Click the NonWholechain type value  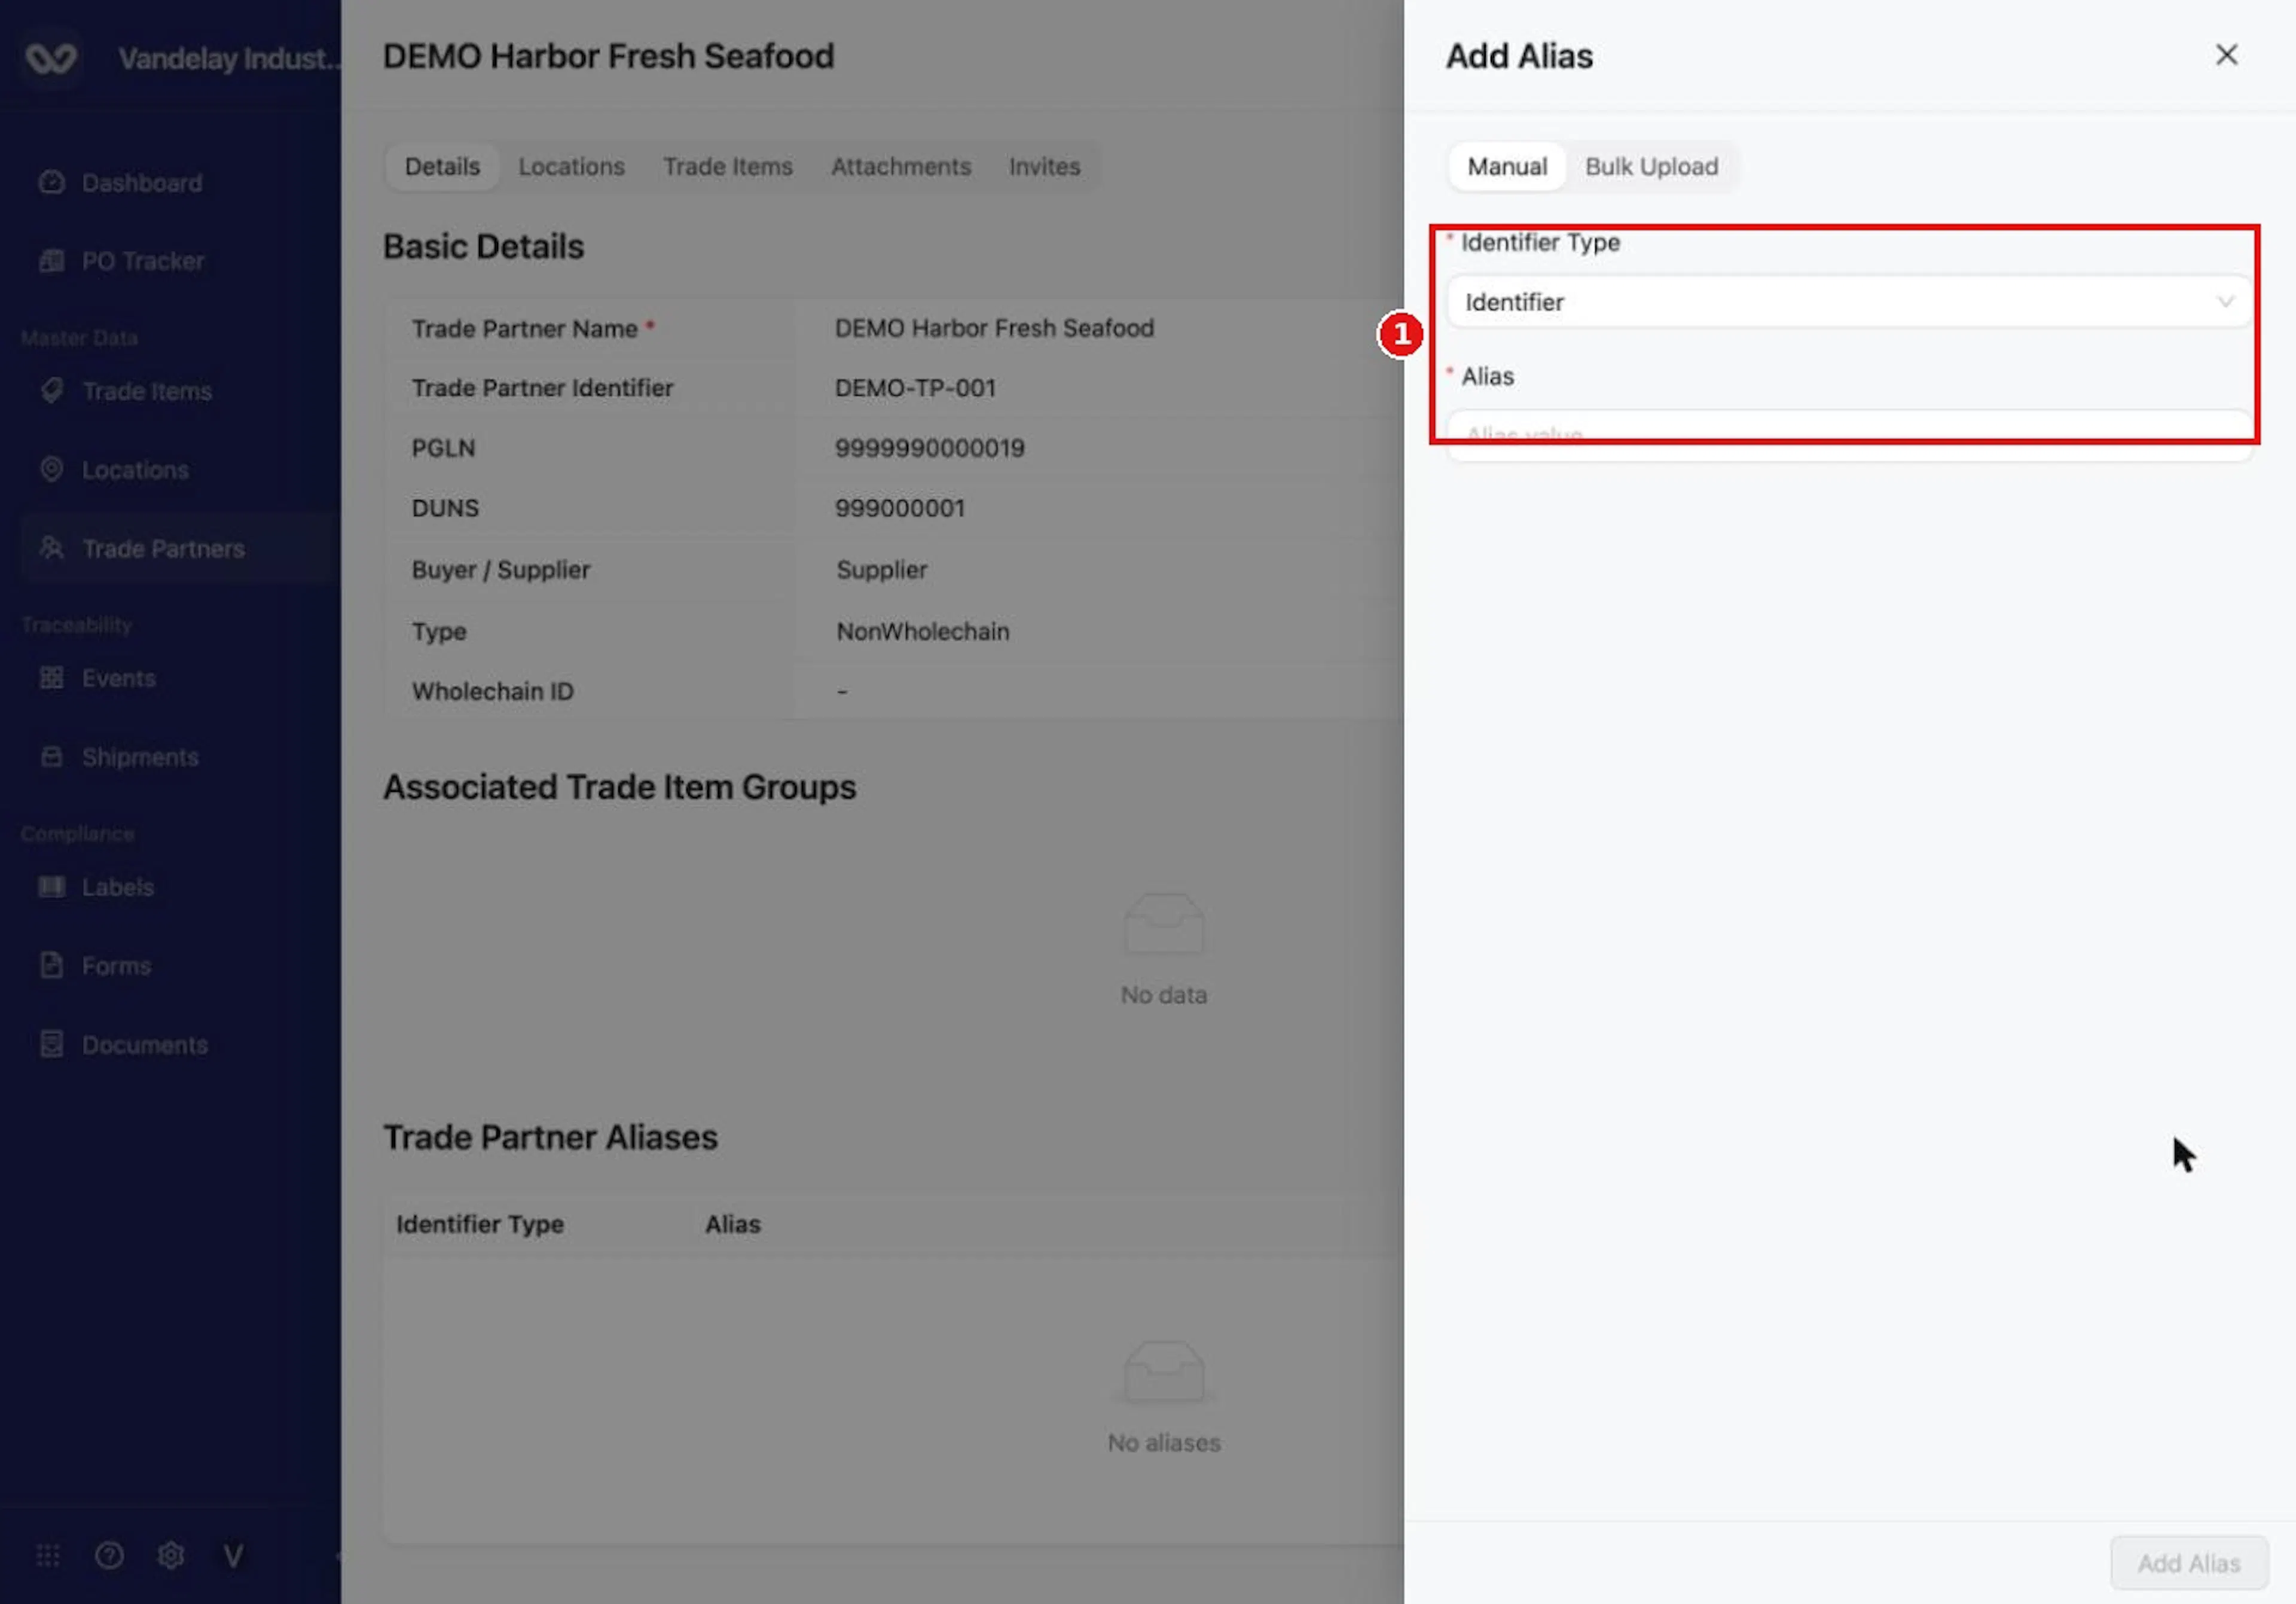(x=922, y=631)
